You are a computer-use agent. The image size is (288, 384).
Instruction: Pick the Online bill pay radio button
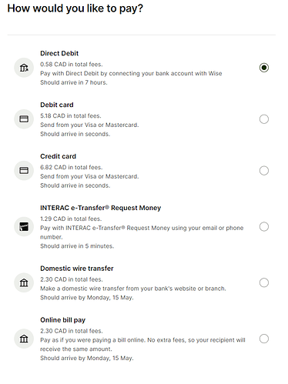pos(264,339)
